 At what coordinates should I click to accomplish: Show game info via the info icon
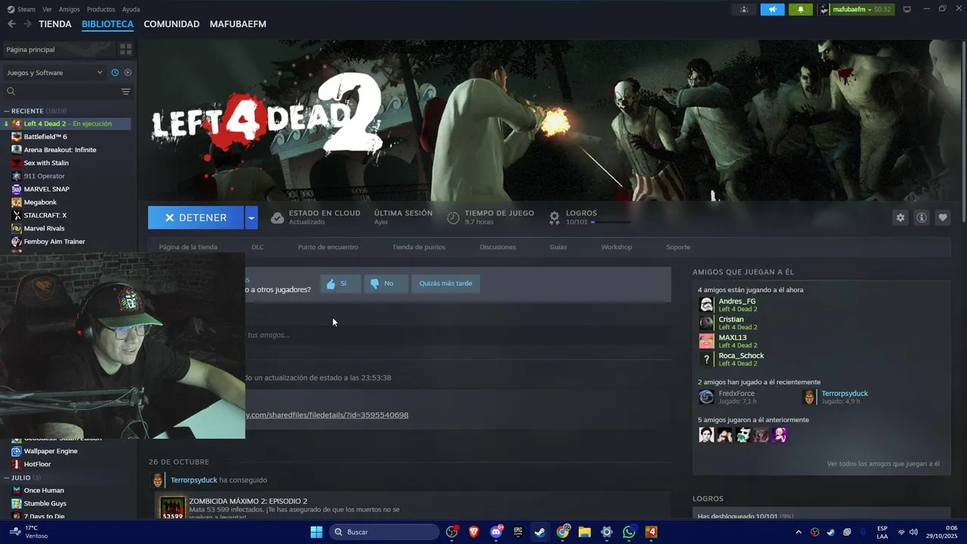point(922,218)
